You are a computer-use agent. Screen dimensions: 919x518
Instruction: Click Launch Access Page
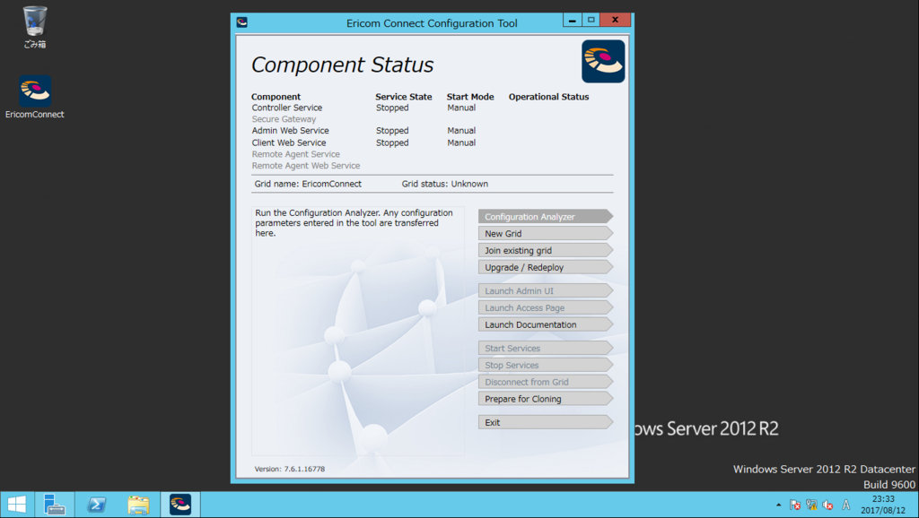[546, 308]
